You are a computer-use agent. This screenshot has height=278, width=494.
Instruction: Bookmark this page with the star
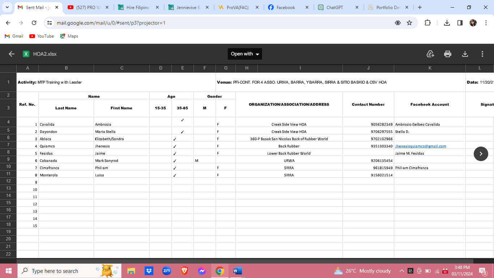(x=409, y=23)
